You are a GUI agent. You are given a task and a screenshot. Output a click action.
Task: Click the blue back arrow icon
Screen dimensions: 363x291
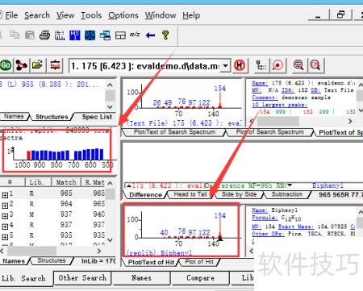(150, 35)
